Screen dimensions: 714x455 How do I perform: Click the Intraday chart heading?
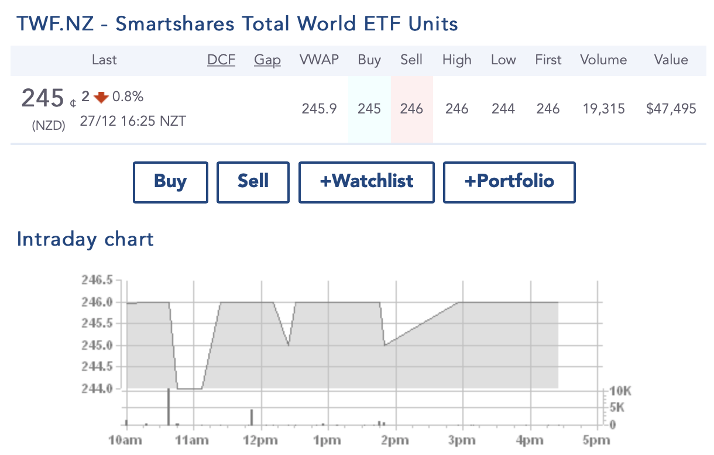click(85, 239)
